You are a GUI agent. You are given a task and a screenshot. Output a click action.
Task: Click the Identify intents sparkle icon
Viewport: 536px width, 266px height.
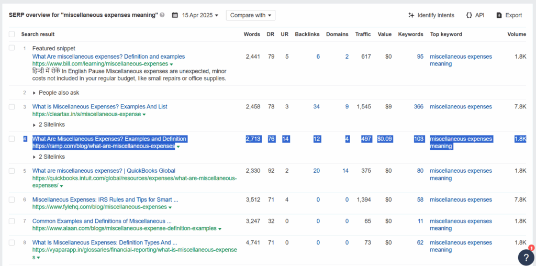411,15
